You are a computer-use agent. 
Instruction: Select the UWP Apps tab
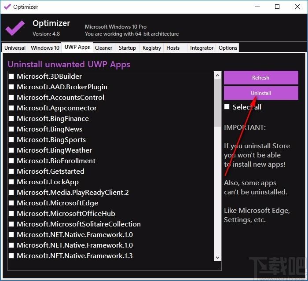pos(77,47)
